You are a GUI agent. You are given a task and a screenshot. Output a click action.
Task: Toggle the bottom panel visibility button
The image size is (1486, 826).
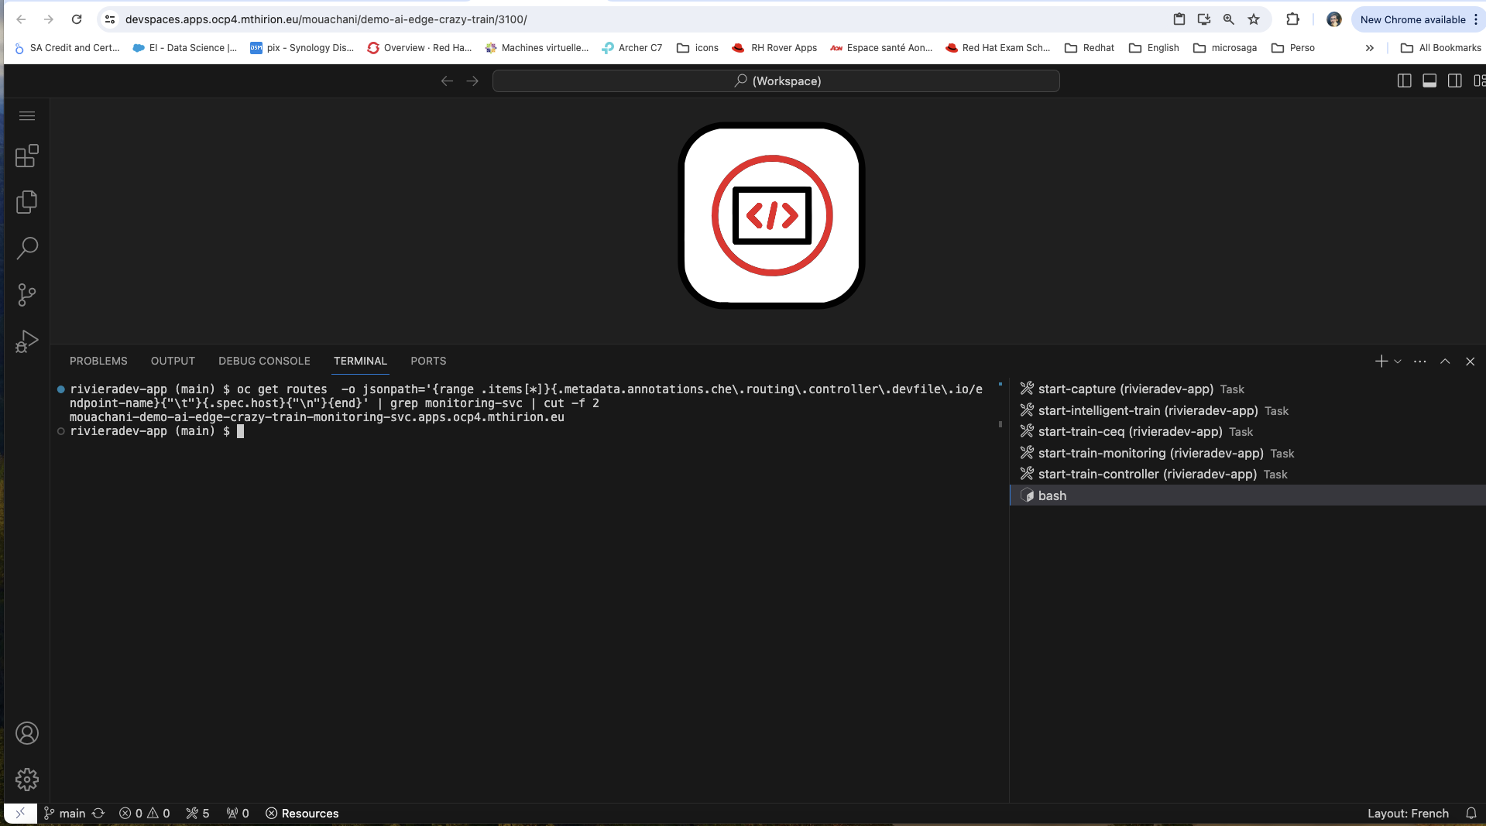click(1429, 81)
